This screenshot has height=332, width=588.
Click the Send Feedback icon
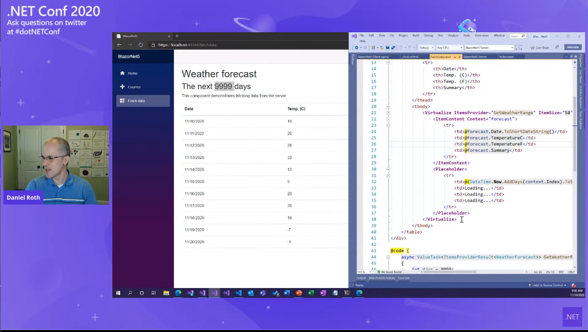tap(557, 47)
